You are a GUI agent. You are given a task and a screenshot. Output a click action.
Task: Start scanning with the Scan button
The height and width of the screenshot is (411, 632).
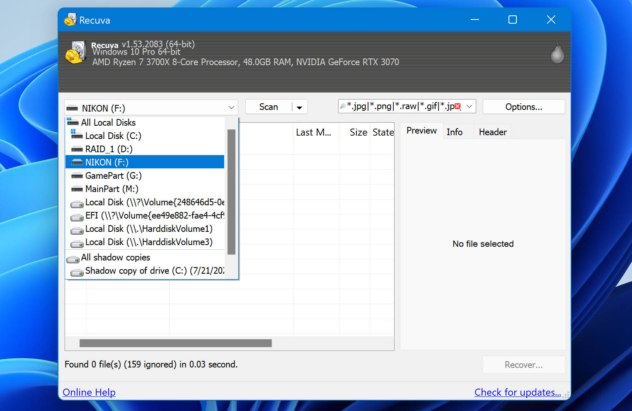(x=269, y=107)
